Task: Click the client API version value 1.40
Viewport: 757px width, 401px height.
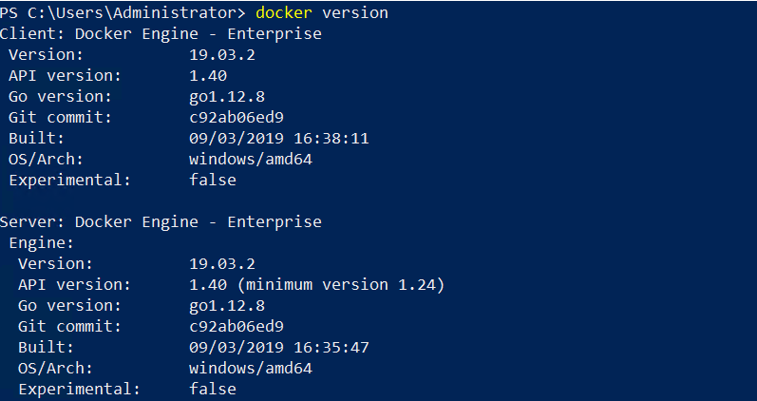Action: [x=208, y=75]
